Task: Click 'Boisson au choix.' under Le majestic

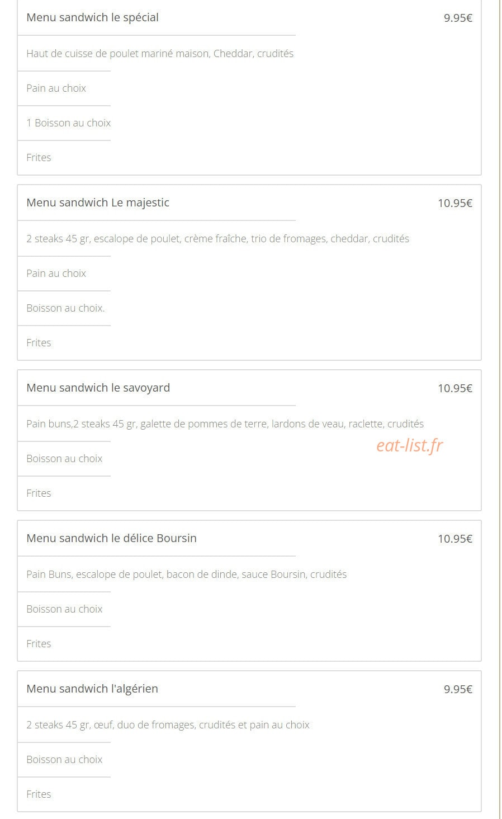Action: coord(65,308)
